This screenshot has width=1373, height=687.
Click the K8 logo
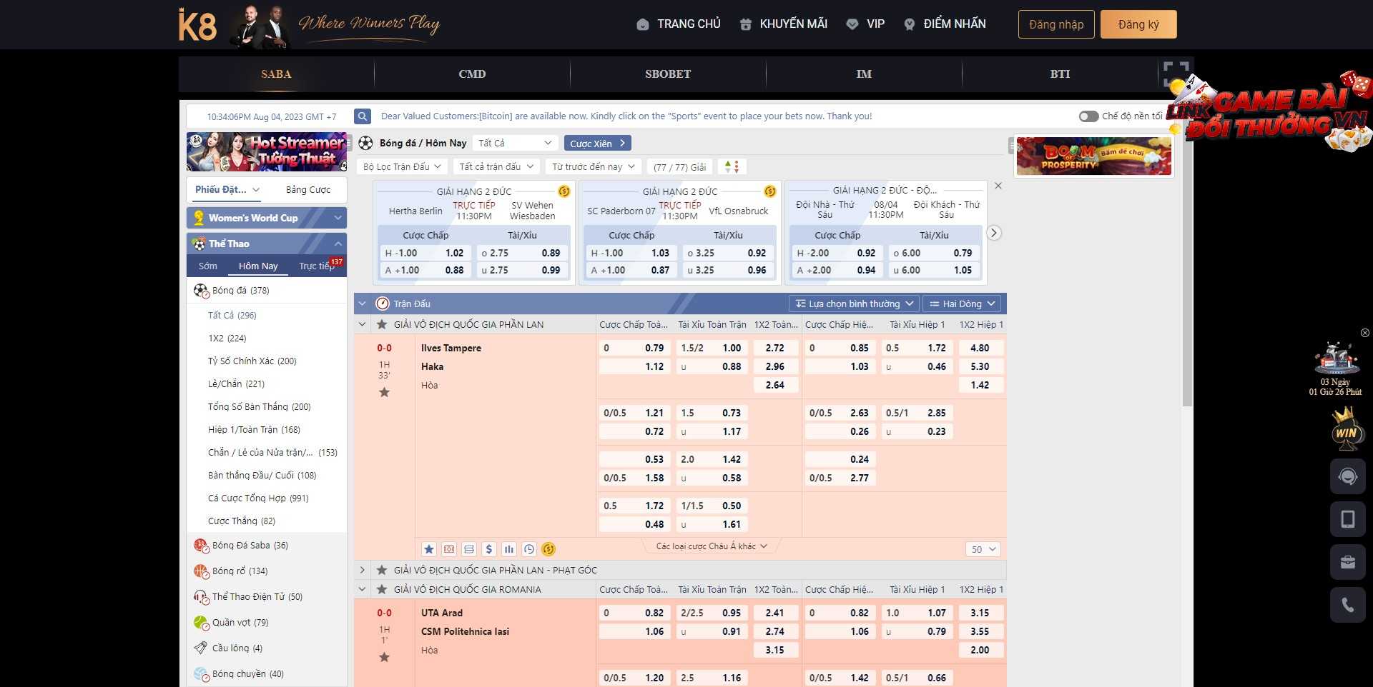click(x=197, y=25)
